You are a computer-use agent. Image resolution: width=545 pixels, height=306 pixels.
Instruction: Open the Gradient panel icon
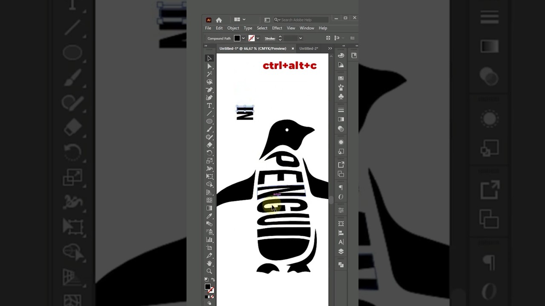click(x=341, y=119)
